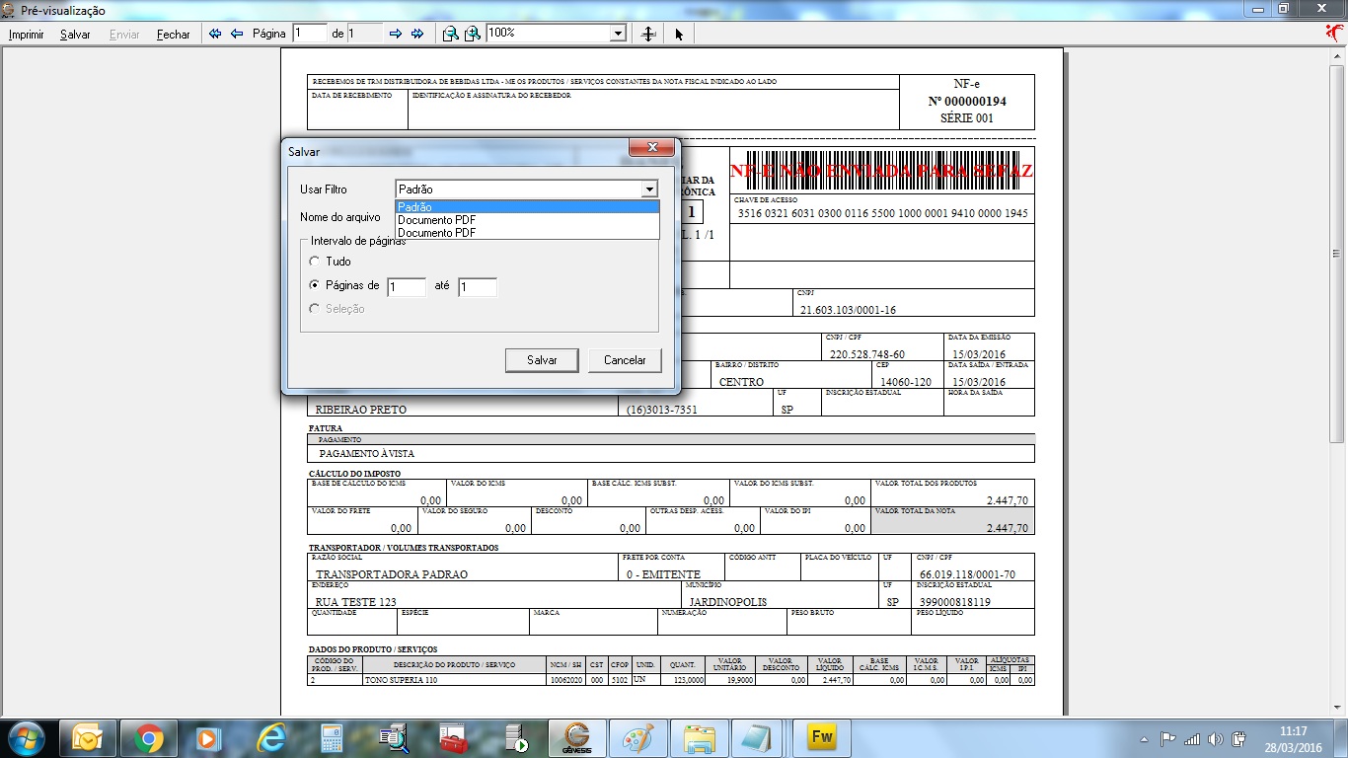Close the Salvar dialog
1348x758 pixels.
pos(652,148)
